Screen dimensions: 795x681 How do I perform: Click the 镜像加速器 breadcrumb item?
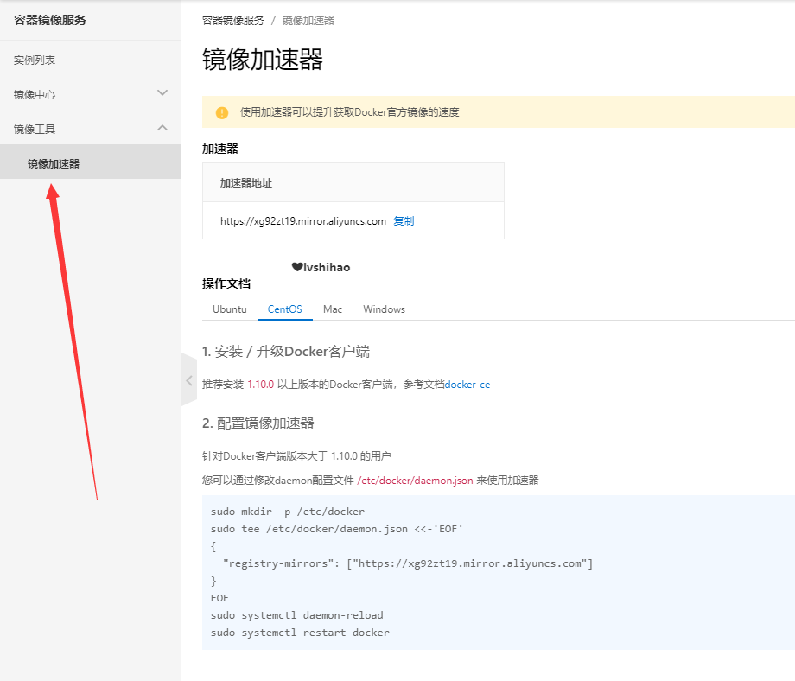[x=308, y=21]
